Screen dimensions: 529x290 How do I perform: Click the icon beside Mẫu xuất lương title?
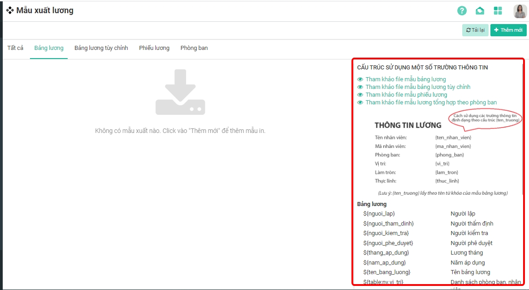10,10
